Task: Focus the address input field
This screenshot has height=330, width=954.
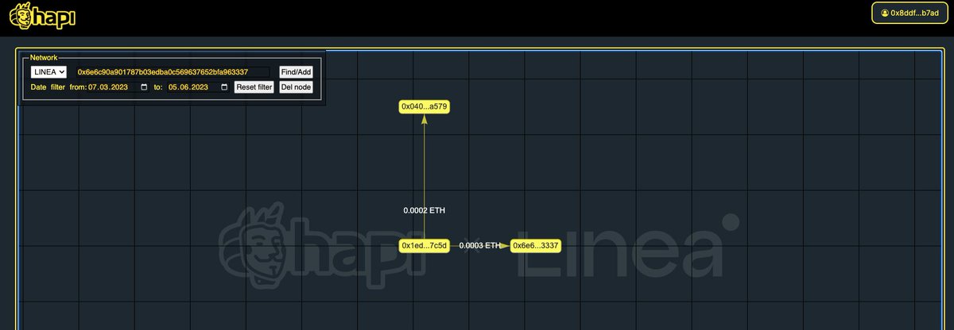Action: pyautogui.click(x=173, y=71)
